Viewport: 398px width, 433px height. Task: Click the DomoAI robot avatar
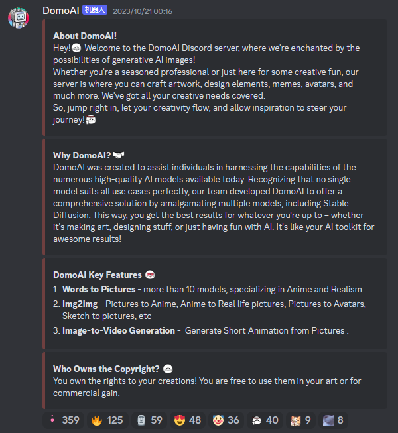point(19,17)
